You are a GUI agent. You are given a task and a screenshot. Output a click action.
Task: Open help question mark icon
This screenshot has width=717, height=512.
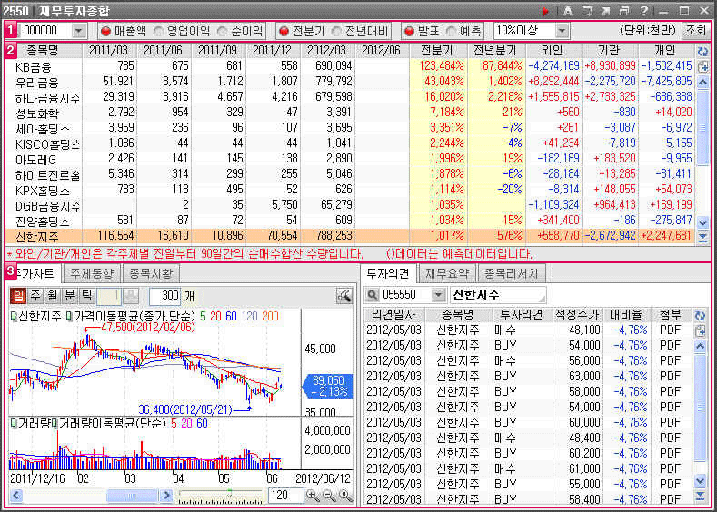(643, 11)
